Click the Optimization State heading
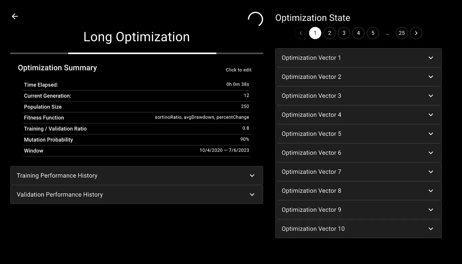Viewport: 462px width, 264px height. pyautogui.click(x=313, y=18)
